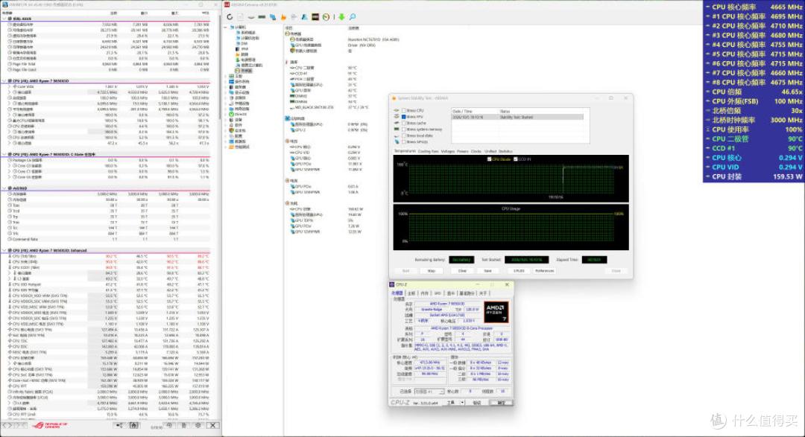Open the memory stick benchmark icon in AIDA64
805x437 pixels.
(262, 17)
